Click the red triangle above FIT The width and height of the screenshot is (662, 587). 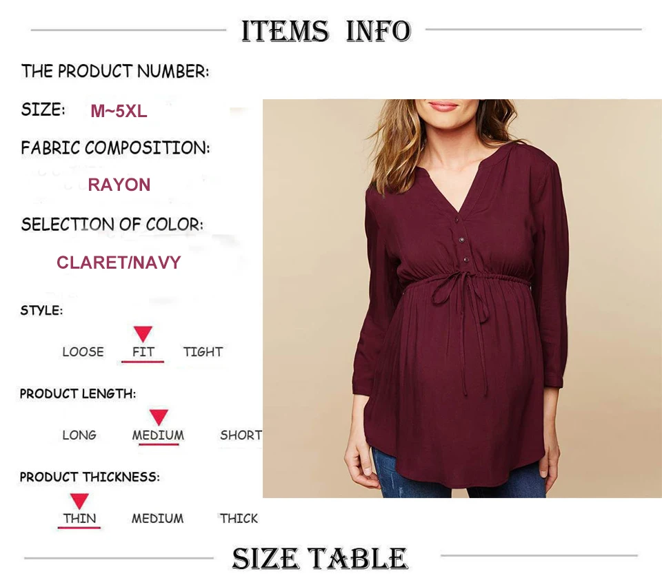click(x=143, y=333)
